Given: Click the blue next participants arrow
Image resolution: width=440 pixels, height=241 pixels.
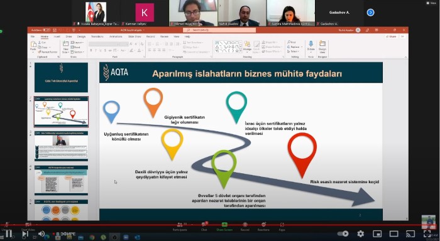Looking at the screenshot, I should 370,13.
